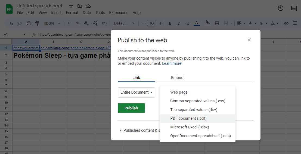Open the Extensions menu

pos(119,13)
